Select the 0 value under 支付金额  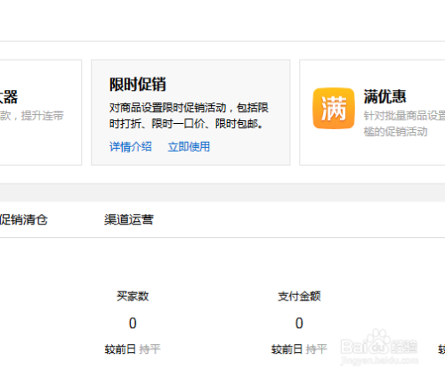(x=299, y=324)
